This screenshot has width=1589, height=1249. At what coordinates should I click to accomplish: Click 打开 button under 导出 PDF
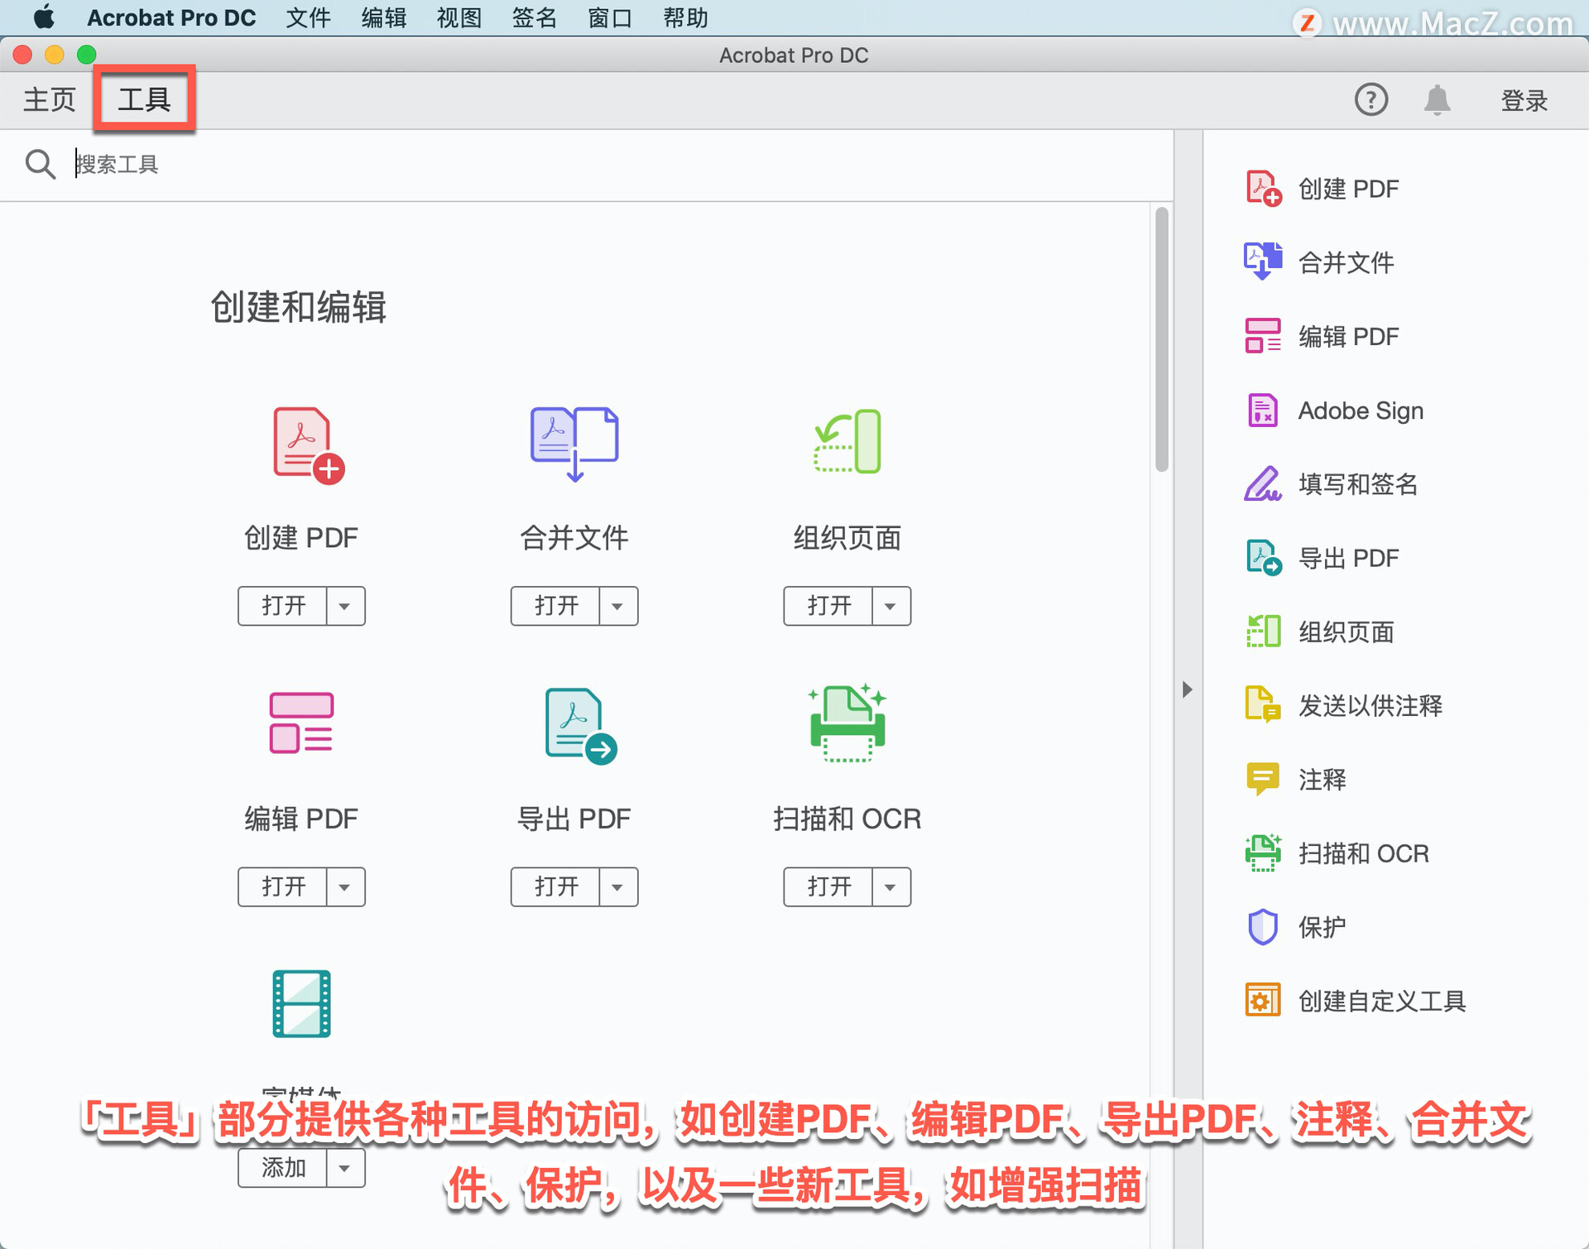coord(556,887)
